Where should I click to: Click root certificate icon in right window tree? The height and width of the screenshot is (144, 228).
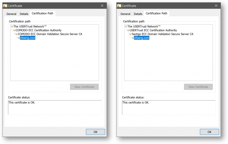(x=126, y=27)
